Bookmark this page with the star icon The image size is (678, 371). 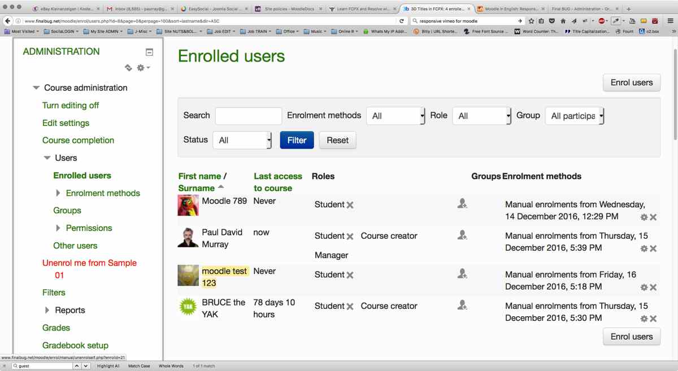[531, 21]
